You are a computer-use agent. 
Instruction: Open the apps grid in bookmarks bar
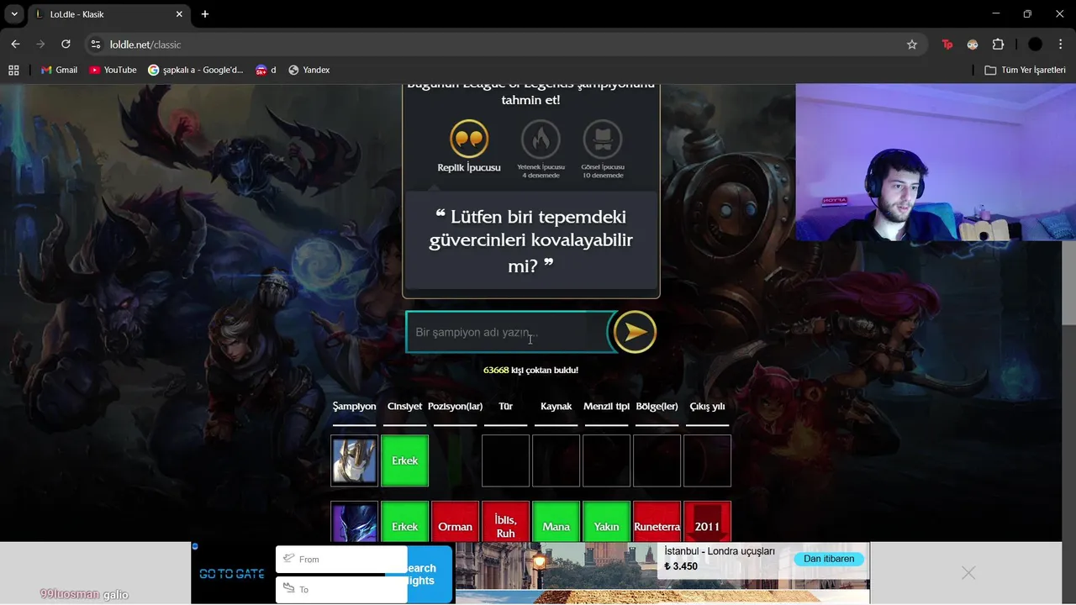[x=13, y=70]
